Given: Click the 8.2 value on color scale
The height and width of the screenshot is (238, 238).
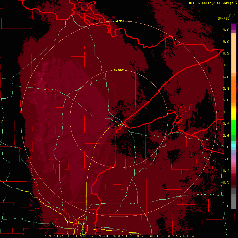Looking at the screenshot, I should pyautogui.click(x=226, y=53).
